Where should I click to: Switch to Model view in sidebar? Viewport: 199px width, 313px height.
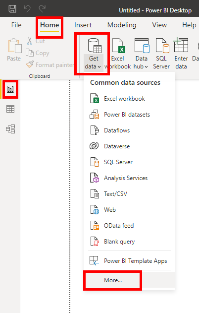pyautogui.click(x=10, y=129)
